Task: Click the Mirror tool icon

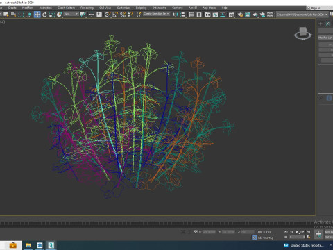Action: tap(176, 15)
